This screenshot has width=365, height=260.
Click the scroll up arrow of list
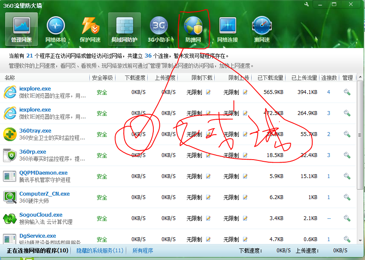pyautogui.click(x=360, y=77)
